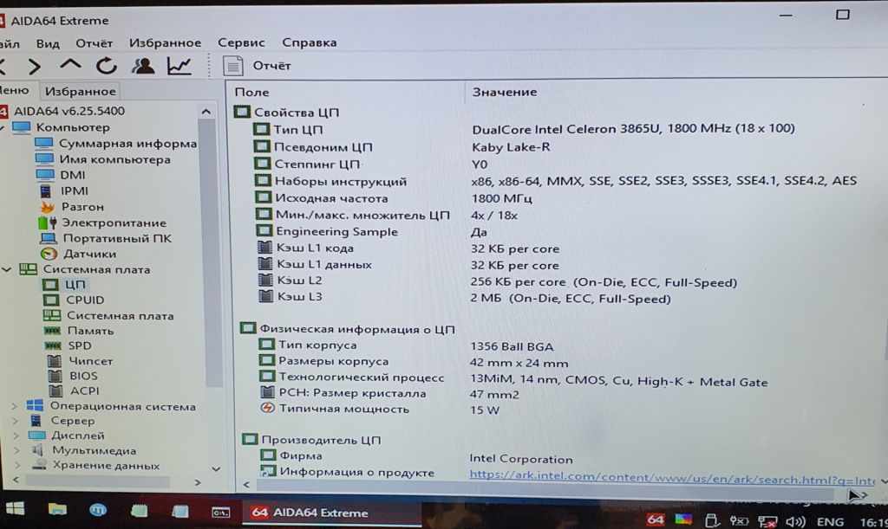Select the ACPI tree item
The width and height of the screenshot is (888, 529).
coord(84,390)
